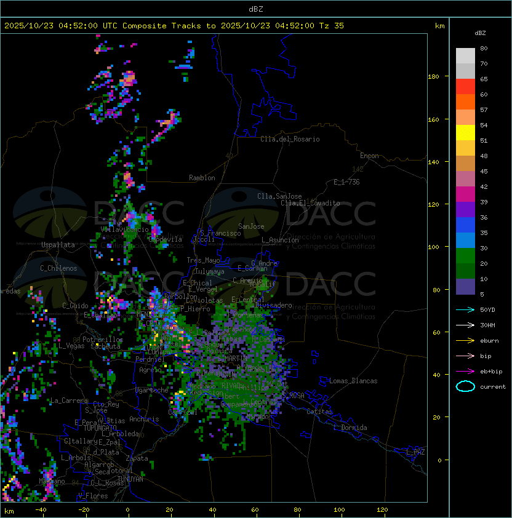Viewport: 512px width, 518px height.
Task: Select the 'L_PAZ' map label
Action: [x=415, y=452]
